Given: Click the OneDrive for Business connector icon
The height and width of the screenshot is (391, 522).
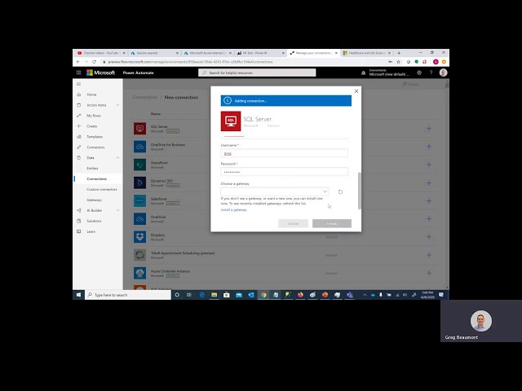Looking at the screenshot, I should (139, 147).
